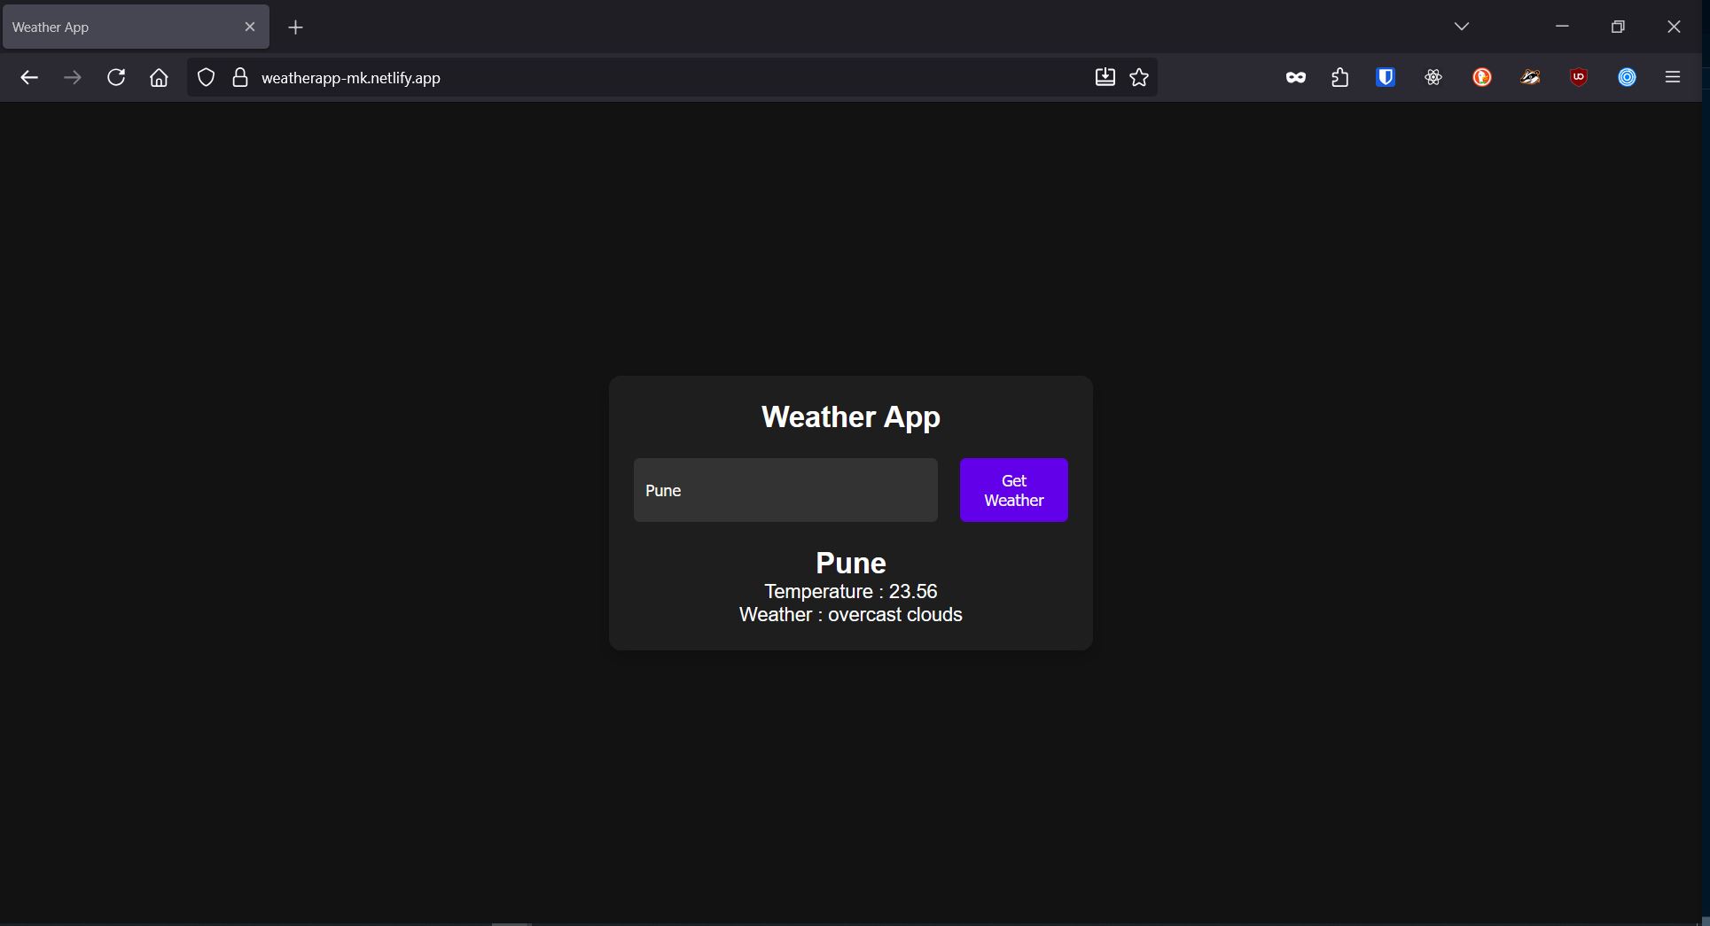Reload the current page

116,77
